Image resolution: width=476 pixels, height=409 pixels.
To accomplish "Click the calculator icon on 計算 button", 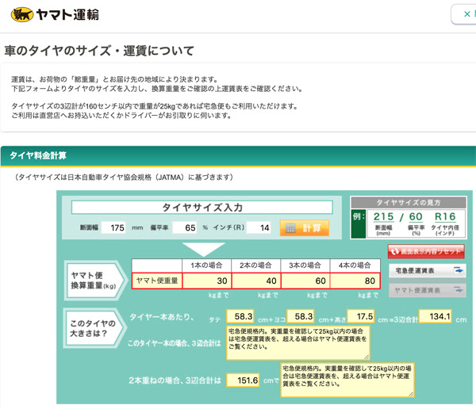I will pyautogui.click(x=290, y=228).
